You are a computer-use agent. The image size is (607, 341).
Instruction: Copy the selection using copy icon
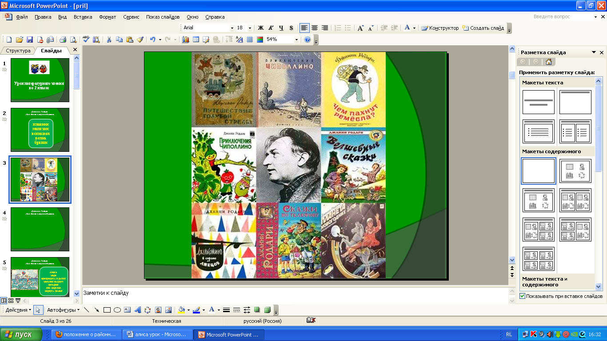pos(119,40)
